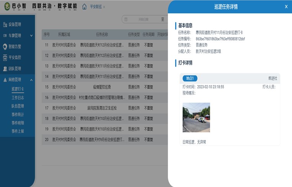Open the 工作日志 menu item

click(18, 98)
